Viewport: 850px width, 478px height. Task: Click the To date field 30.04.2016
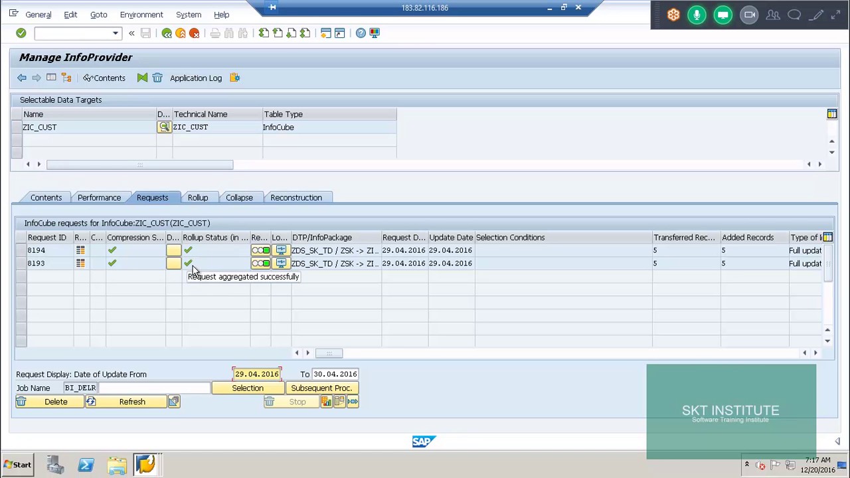pyautogui.click(x=335, y=374)
